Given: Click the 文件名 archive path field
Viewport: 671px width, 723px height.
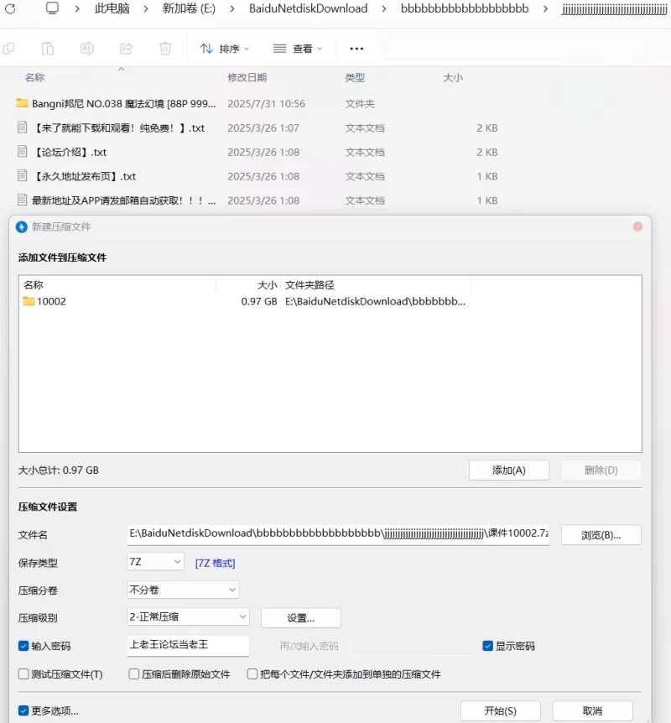Looking at the screenshot, I should [x=339, y=534].
